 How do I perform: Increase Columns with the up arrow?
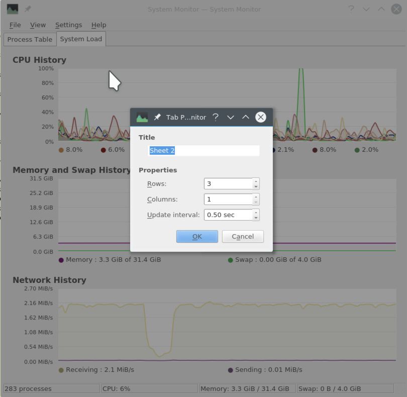256,197
